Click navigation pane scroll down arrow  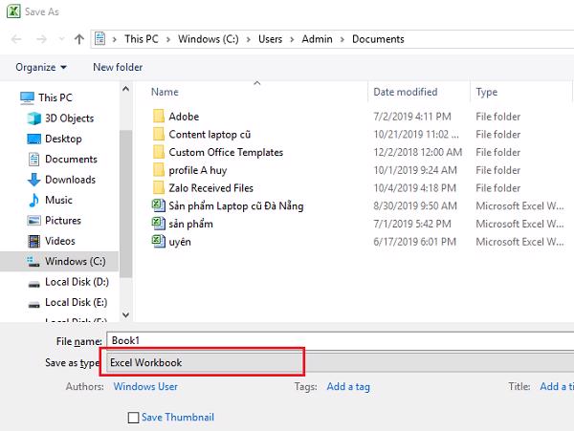(125, 314)
